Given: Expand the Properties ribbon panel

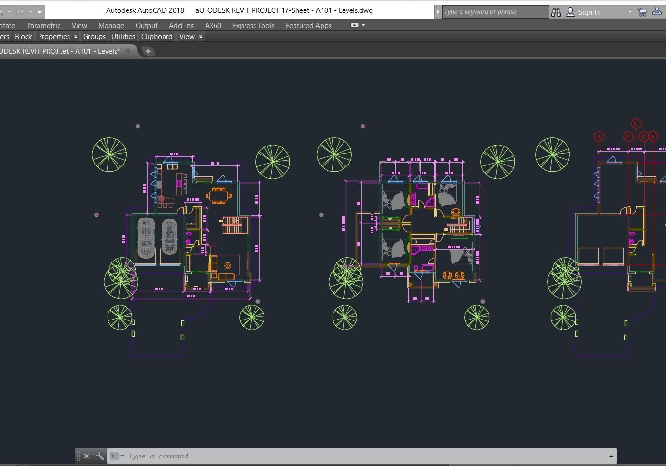Looking at the screenshot, I should [54, 37].
